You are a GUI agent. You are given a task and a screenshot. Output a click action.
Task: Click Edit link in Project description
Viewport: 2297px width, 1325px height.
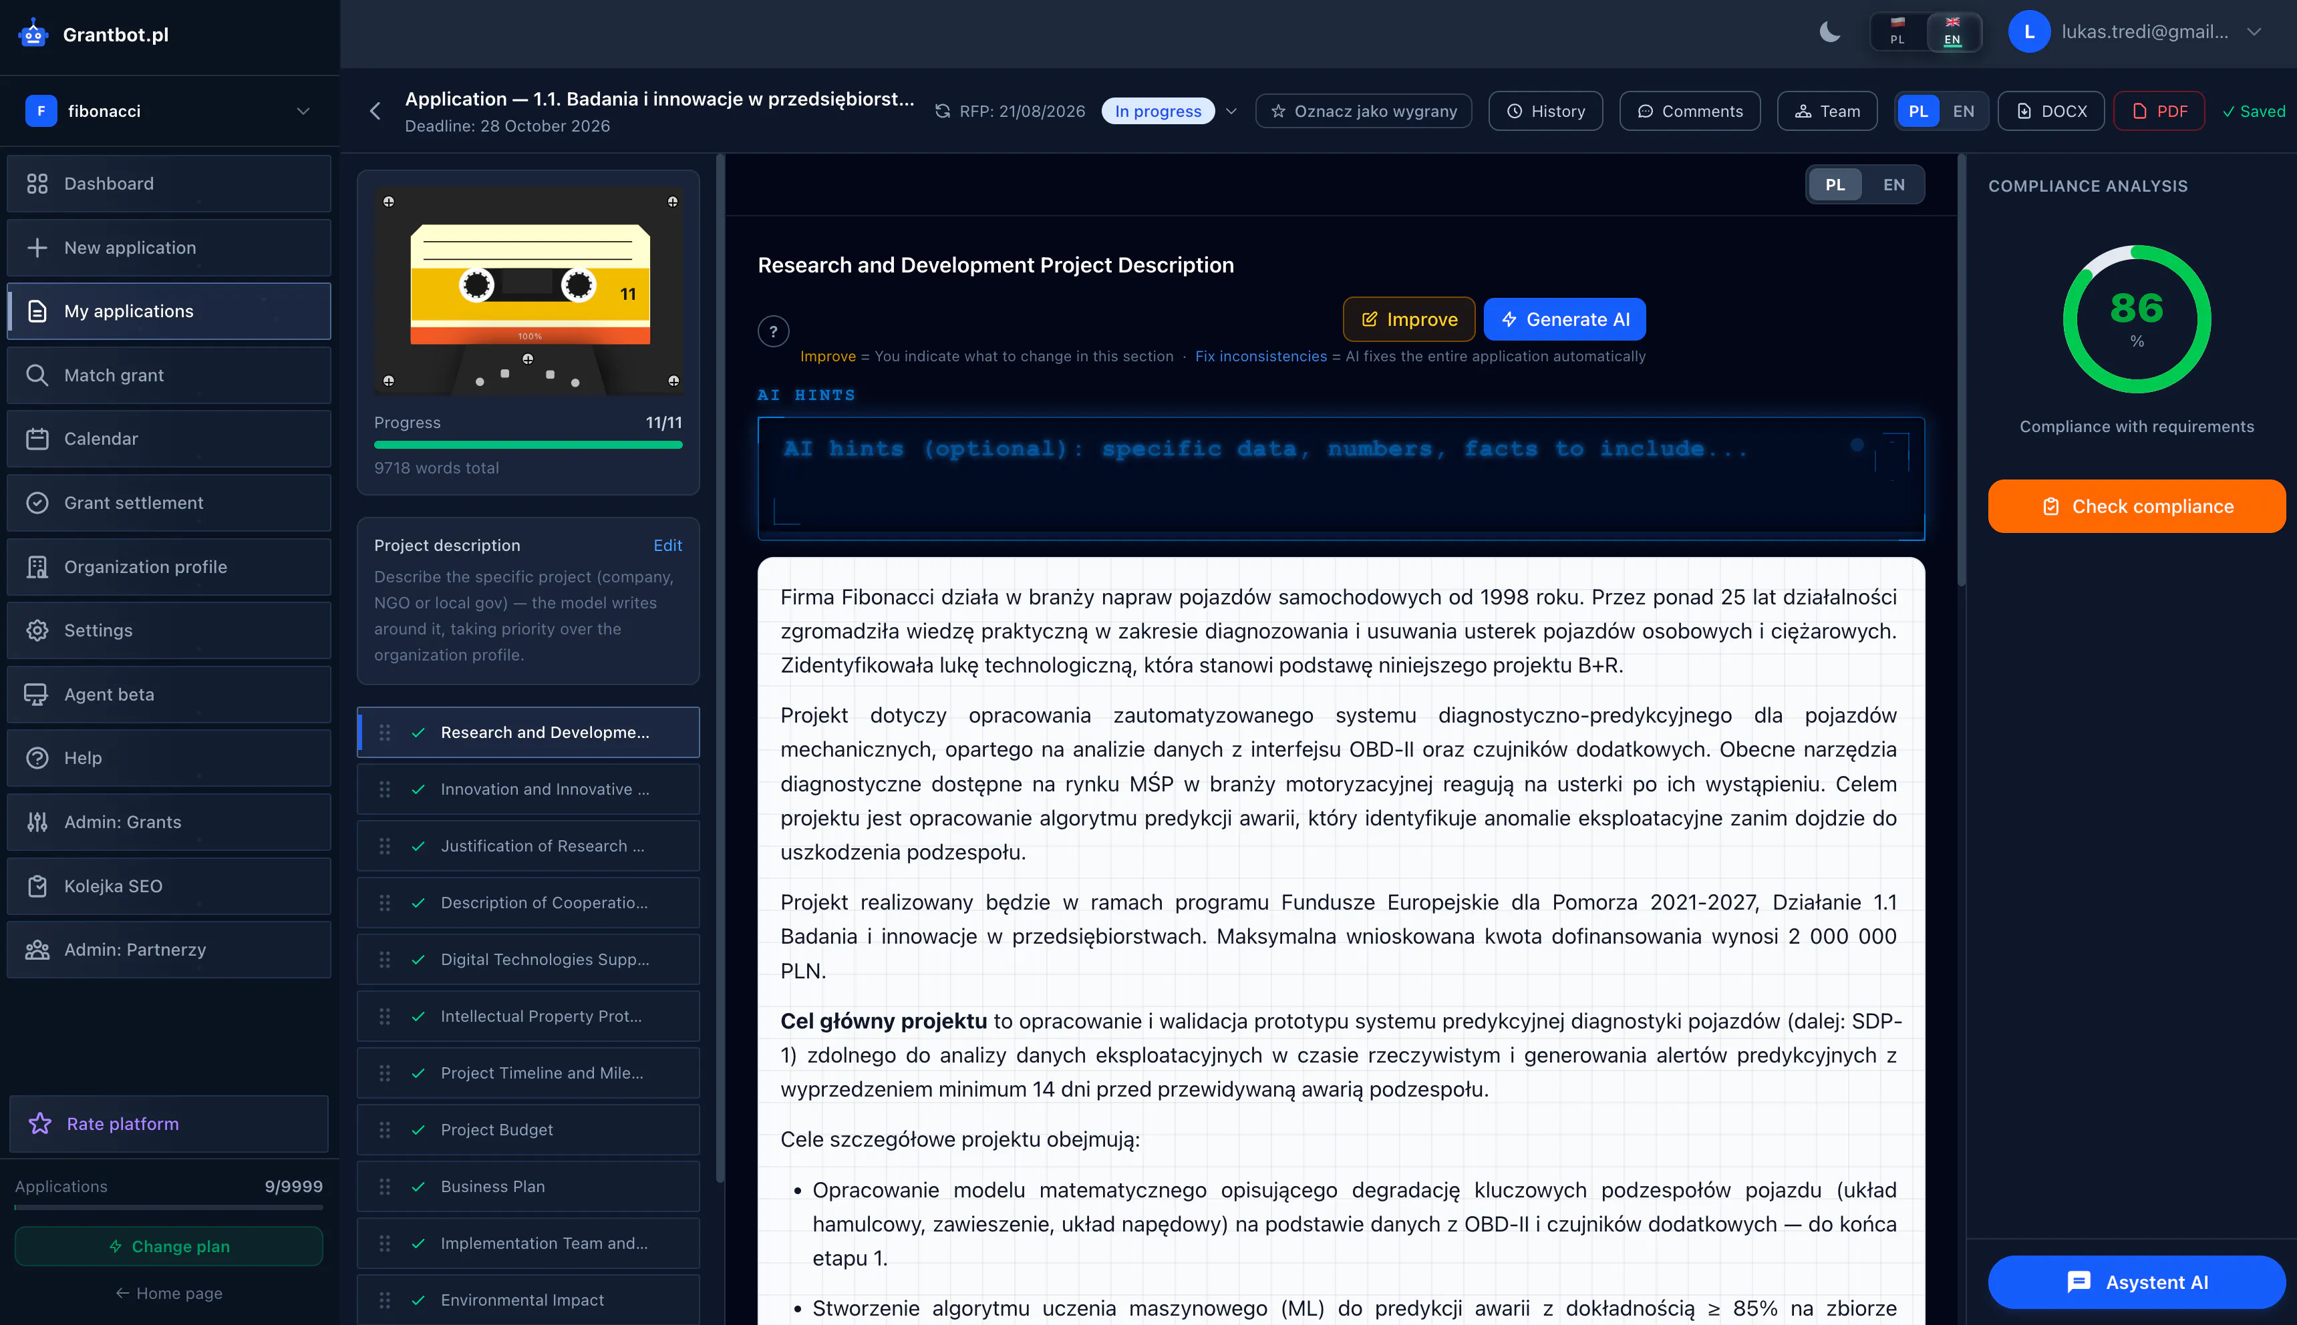[667, 545]
